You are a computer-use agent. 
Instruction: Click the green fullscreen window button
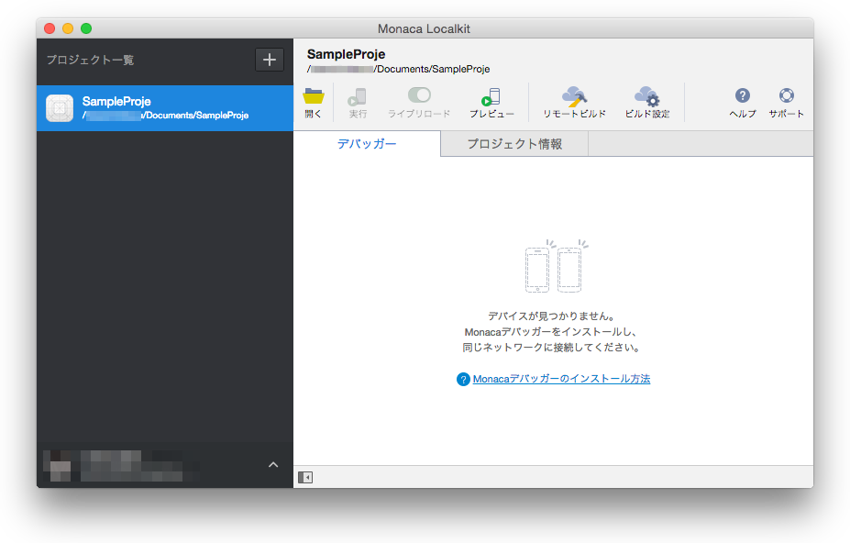point(86,28)
